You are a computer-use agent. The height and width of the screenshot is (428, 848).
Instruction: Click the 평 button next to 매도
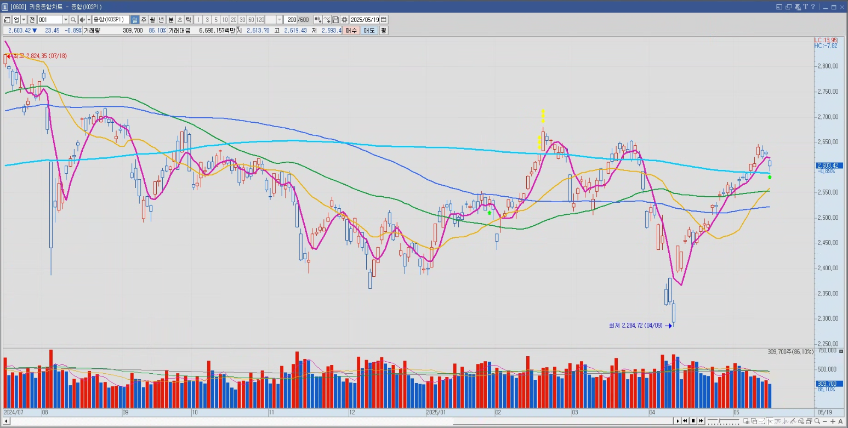click(x=384, y=31)
